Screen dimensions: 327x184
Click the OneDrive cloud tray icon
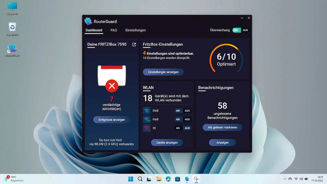pyautogui.click(x=290, y=179)
